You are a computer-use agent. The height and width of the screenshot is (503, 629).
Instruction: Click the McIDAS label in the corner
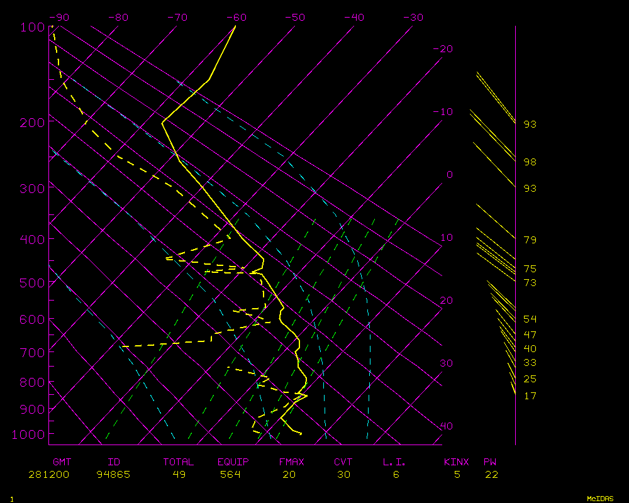click(x=599, y=499)
